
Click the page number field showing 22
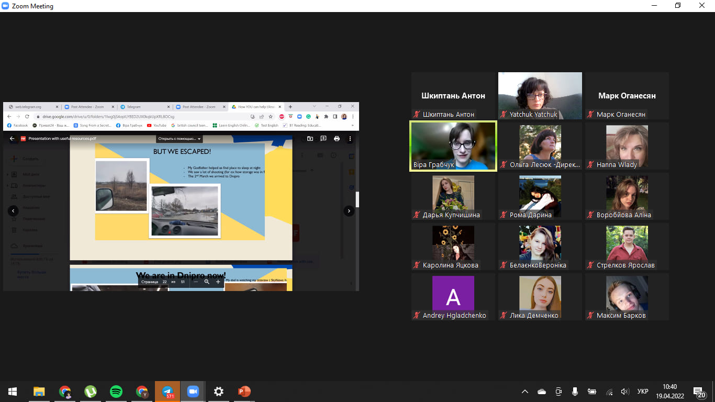[164, 282]
